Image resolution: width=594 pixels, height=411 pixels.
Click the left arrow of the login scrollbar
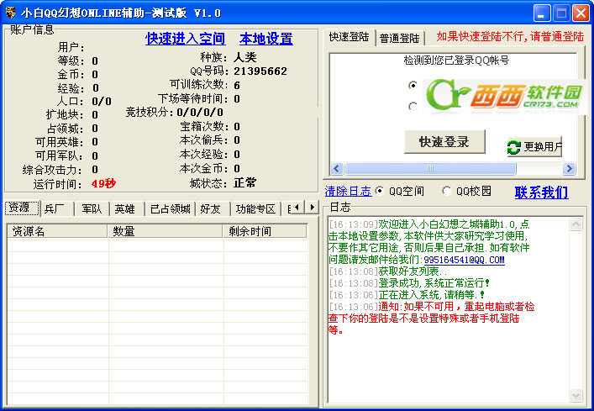[x=337, y=168]
